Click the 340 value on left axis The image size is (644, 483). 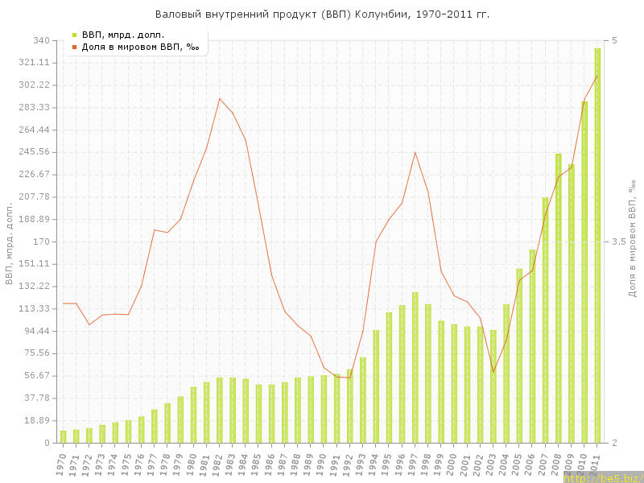40,40
